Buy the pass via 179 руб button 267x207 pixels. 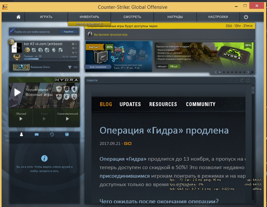[x=174, y=67]
